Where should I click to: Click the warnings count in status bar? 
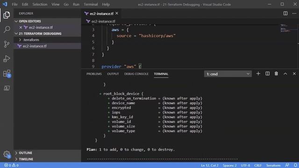[15, 165]
